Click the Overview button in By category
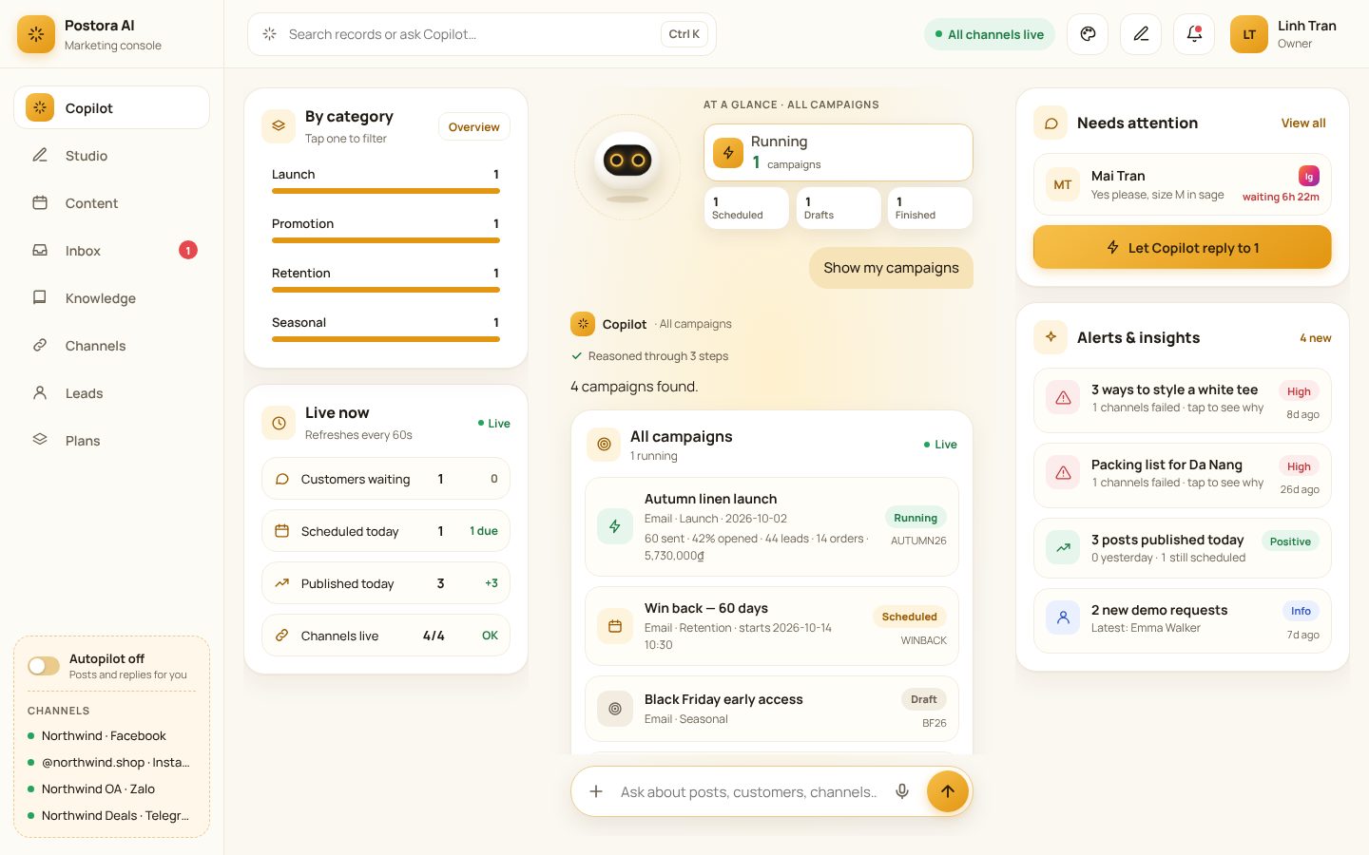 click(473, 127)
